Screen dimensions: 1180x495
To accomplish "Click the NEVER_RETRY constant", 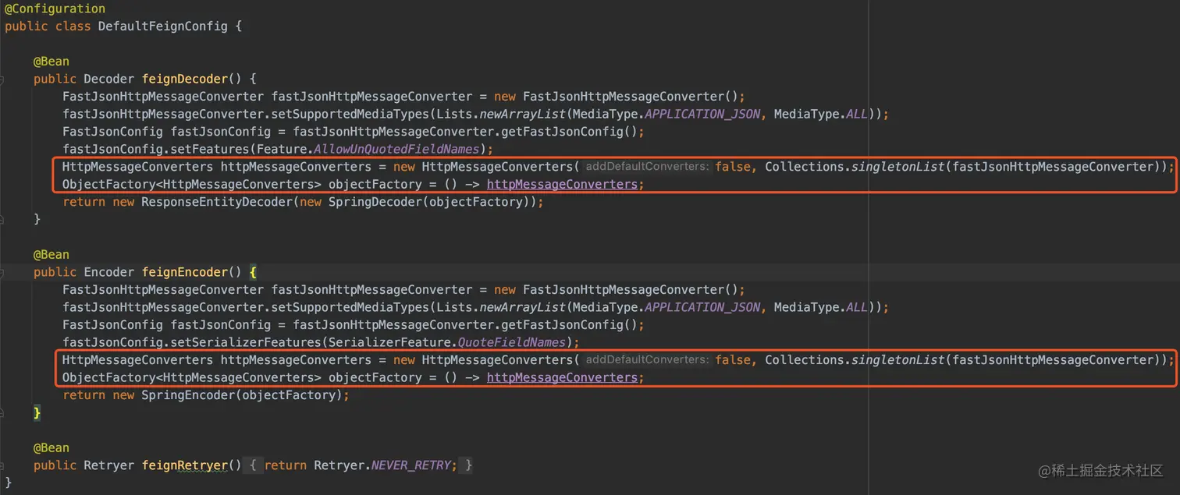I will (411, 465).
